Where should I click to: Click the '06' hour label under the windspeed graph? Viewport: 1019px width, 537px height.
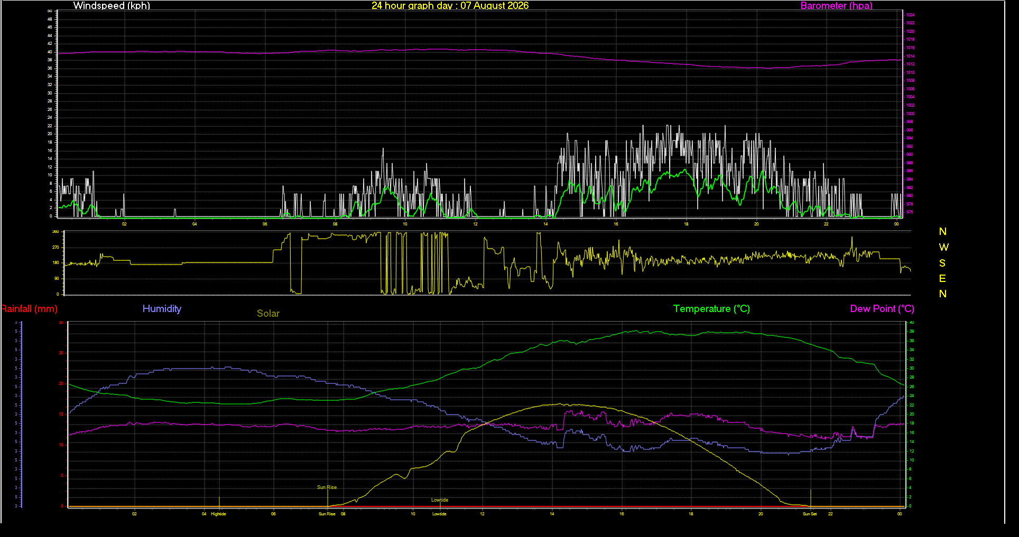265,224
